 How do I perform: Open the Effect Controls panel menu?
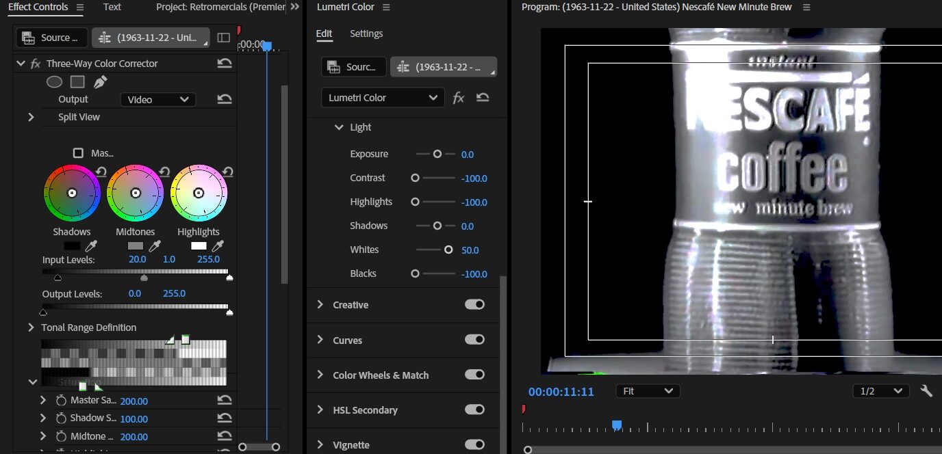tap(80, 7)
